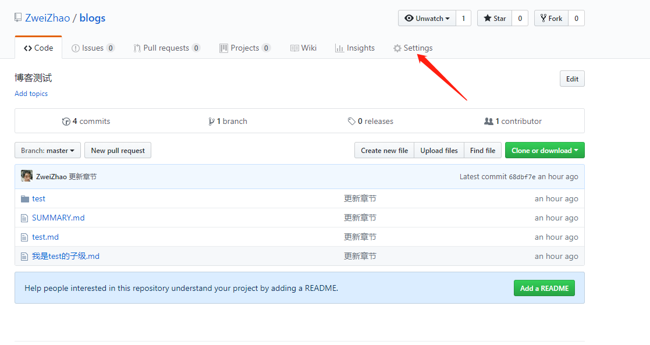Open the Unwatch dropdown arrow

pos(446,18)
